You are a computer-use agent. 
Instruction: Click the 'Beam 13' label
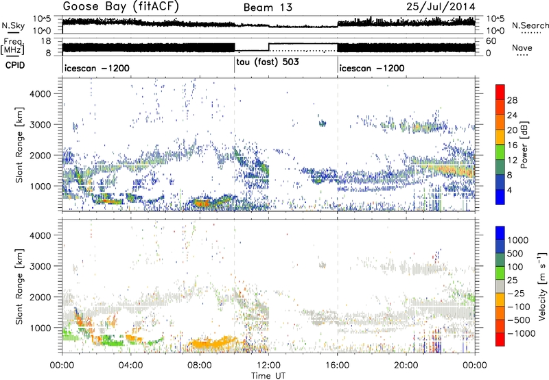point(268,8)
